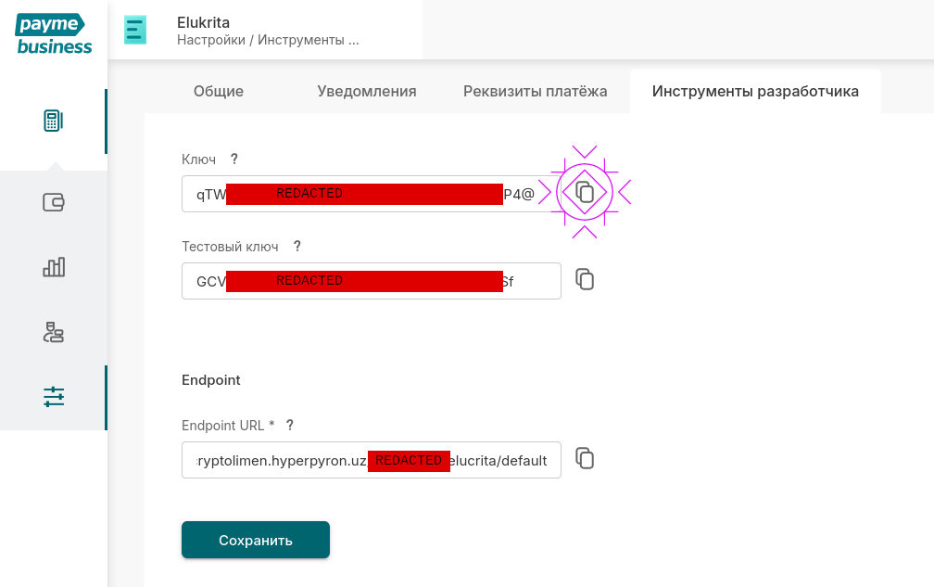Image resolution: width=934 pixels, height=587 pixels.
Task: Select the cards icon in the sidebar
Action: click(x=53, y=201)
